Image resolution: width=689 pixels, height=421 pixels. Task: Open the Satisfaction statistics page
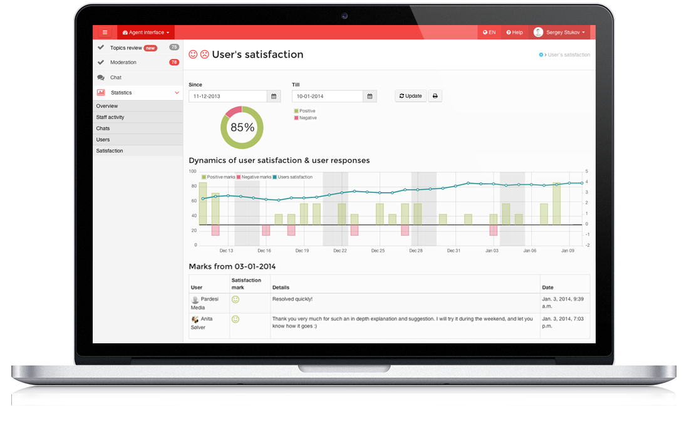(138, 151)
